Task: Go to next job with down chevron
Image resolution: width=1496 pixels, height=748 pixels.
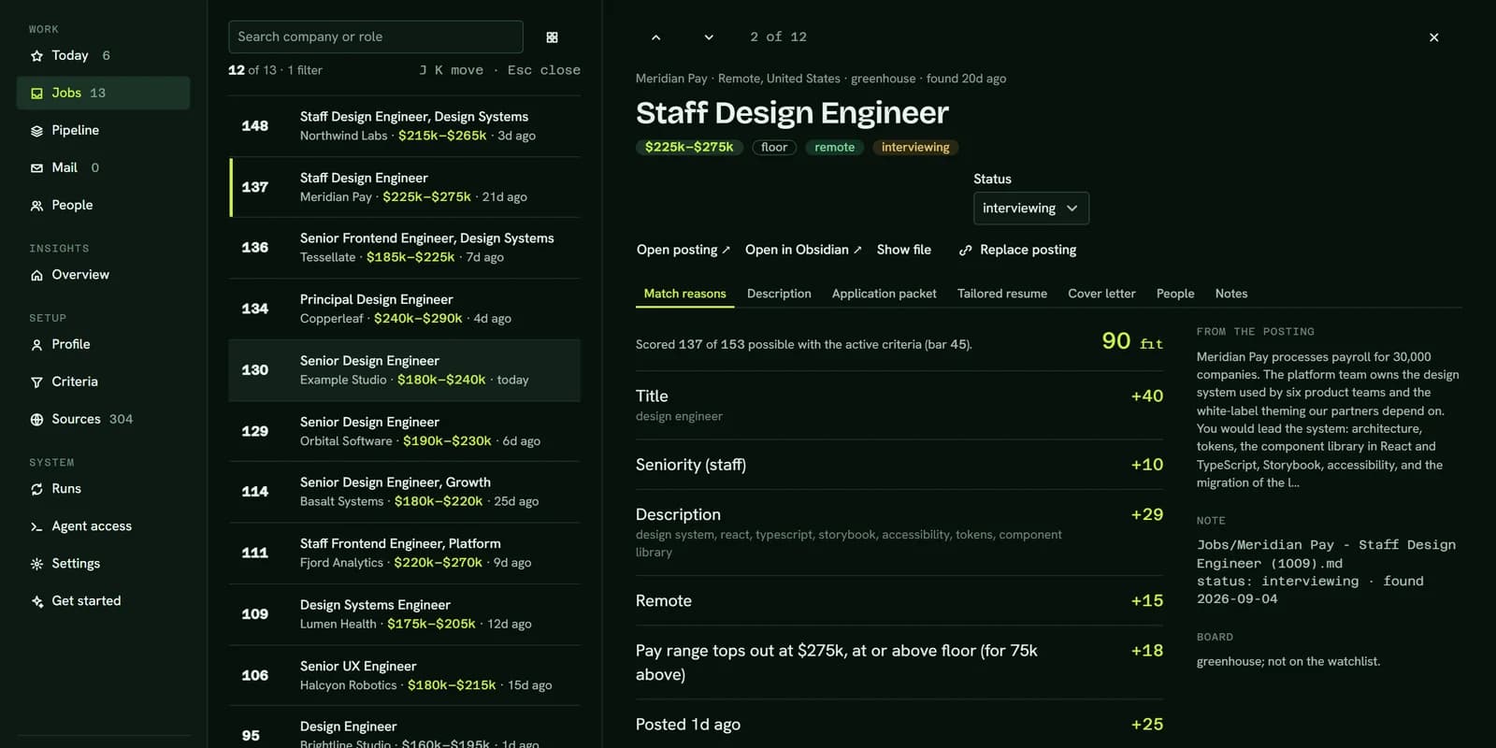Action: click(x=709, y=37)
